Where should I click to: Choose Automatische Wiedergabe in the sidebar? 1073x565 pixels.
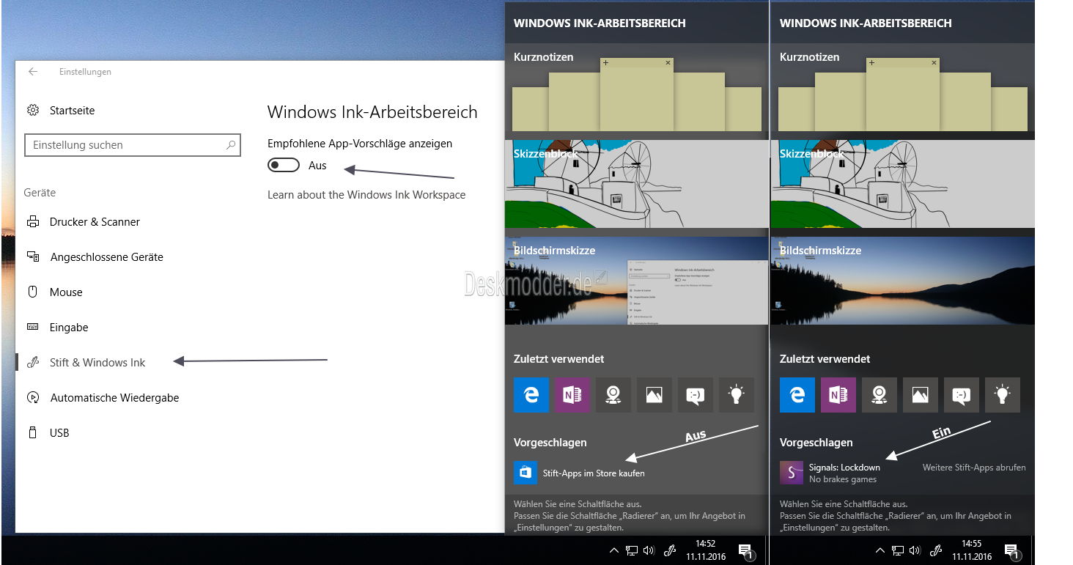pos(103,398)
